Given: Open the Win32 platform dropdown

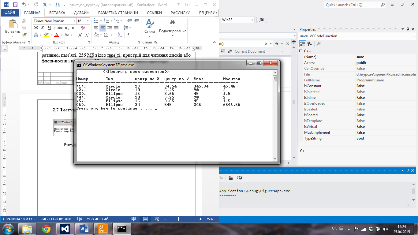Looking at the screenshot, I should tap(252, 20).
